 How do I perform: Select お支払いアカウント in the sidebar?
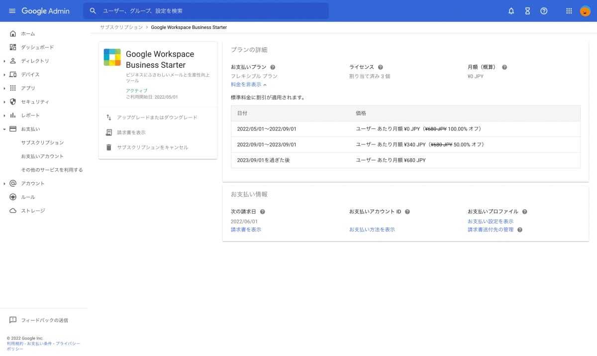pos(43,156)
